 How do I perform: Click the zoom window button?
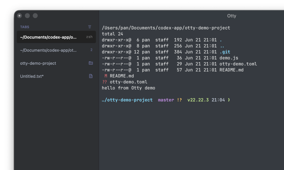coord(35,16)
